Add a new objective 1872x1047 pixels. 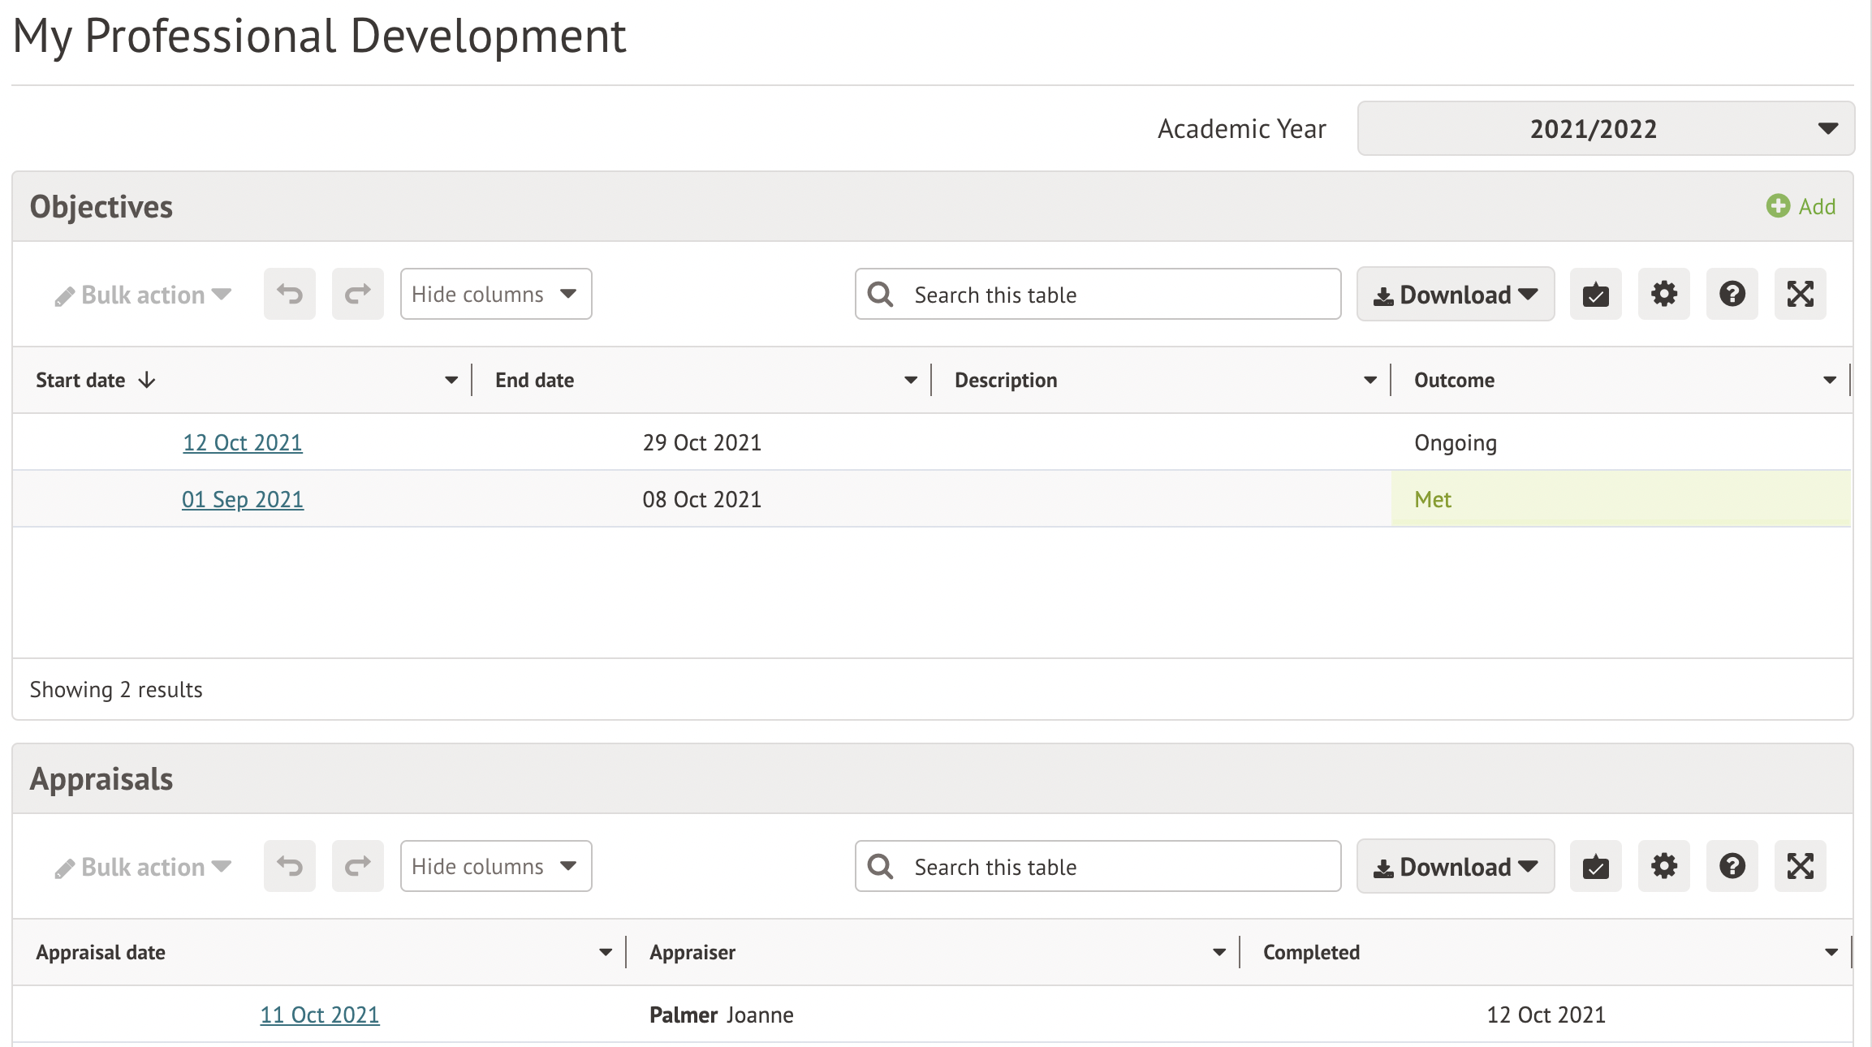[1801, 206]
